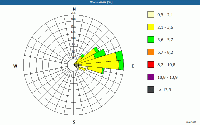Pick the red 8,2 - 10,8 legend swatch

click(151, 64)
